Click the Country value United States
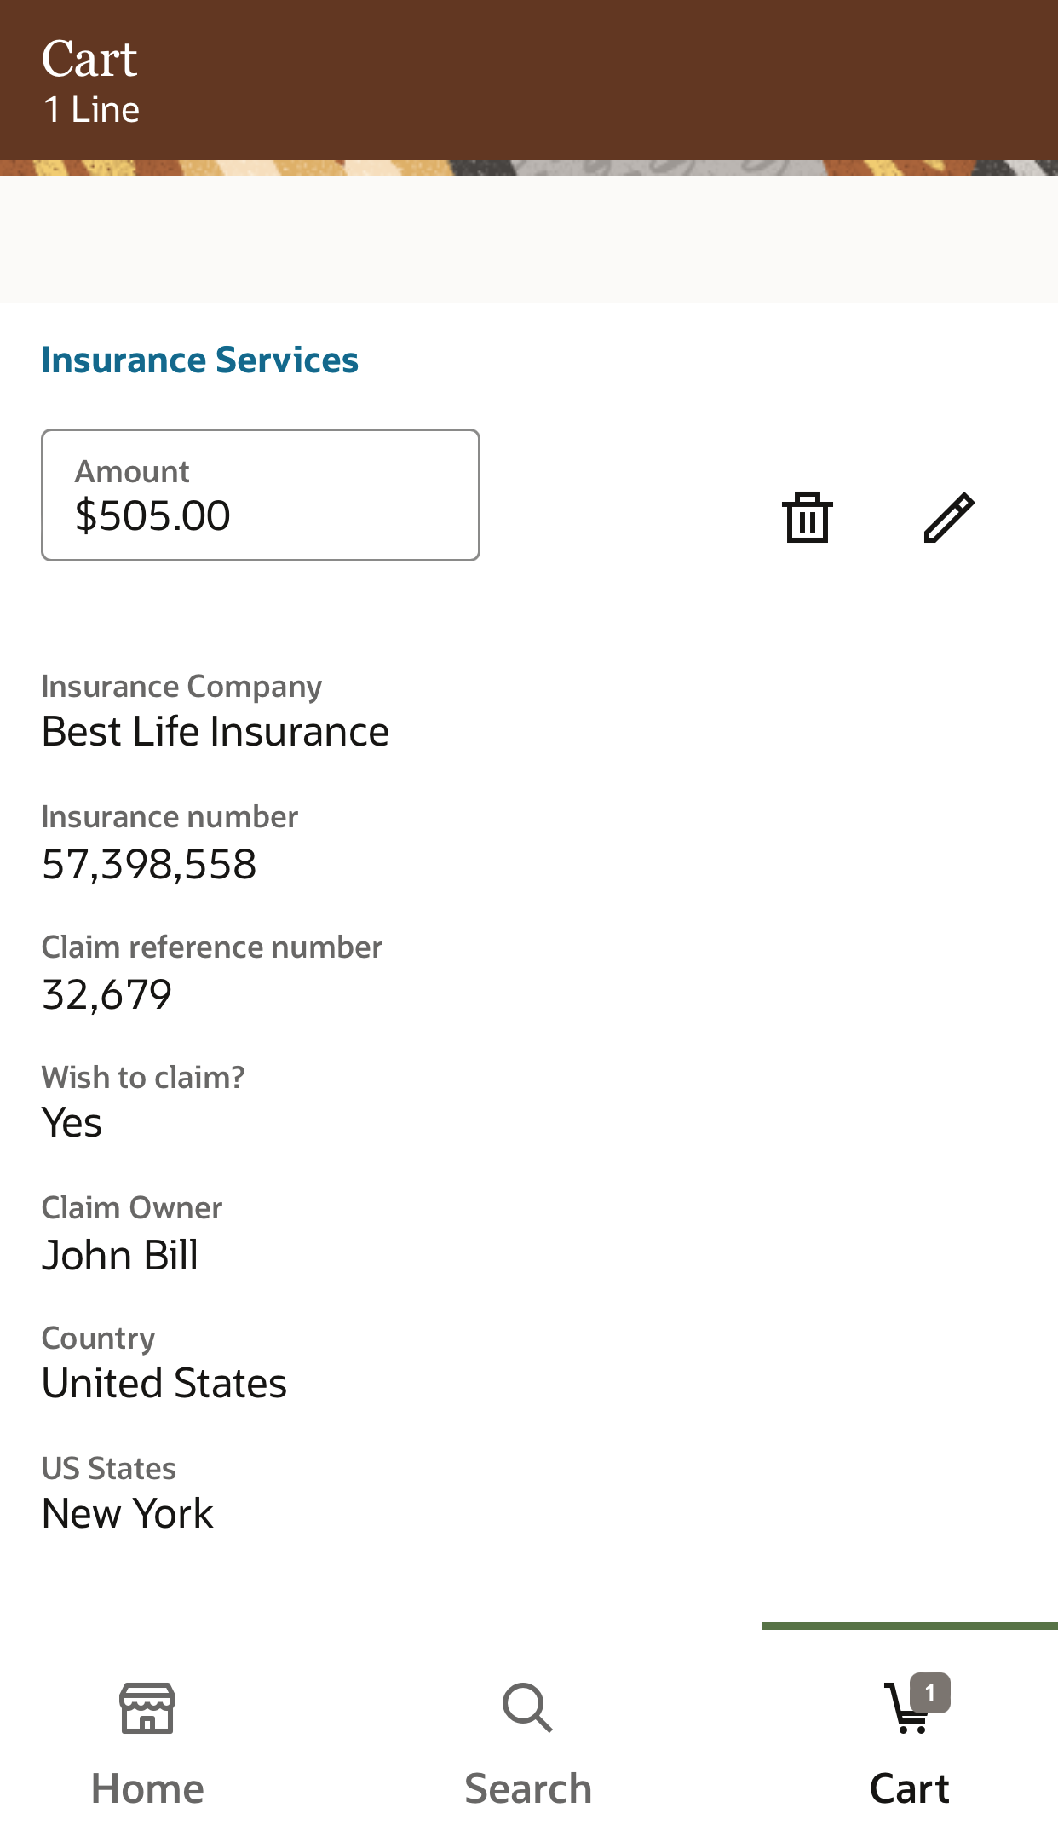The image size is (1058, 1825). [x=164, y=1383]
